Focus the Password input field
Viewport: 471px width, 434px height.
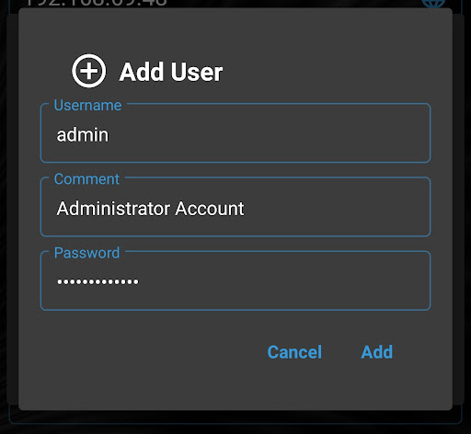[235, 280]
